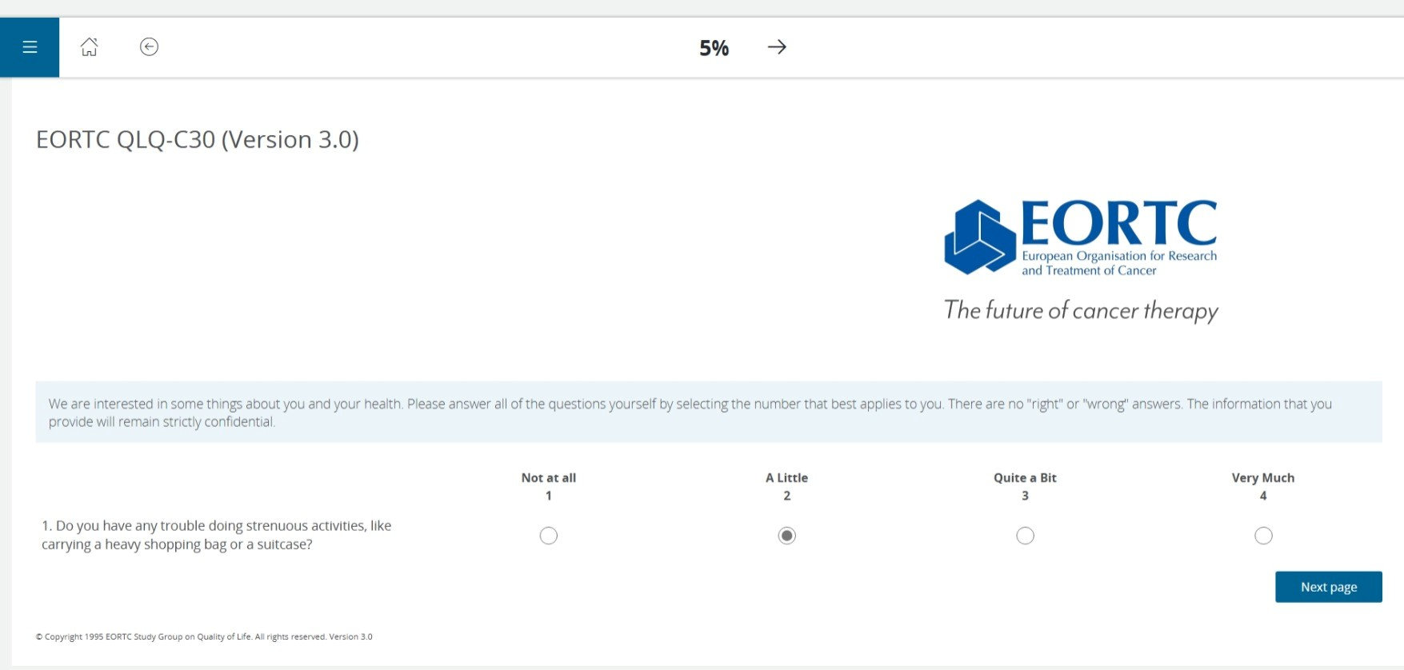Select the 'Not at all' radio option
Image resolution: width=1404 pixels, height=670 pixels.
(x=549, y=536)
